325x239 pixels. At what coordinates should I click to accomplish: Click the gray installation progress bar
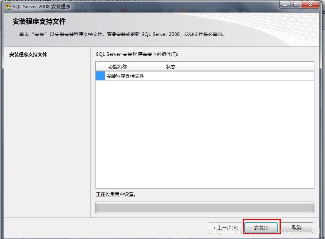click(x=205, y=207)
